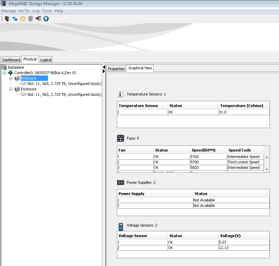
Task: Open the Log menu
Action: pos(36,11)
